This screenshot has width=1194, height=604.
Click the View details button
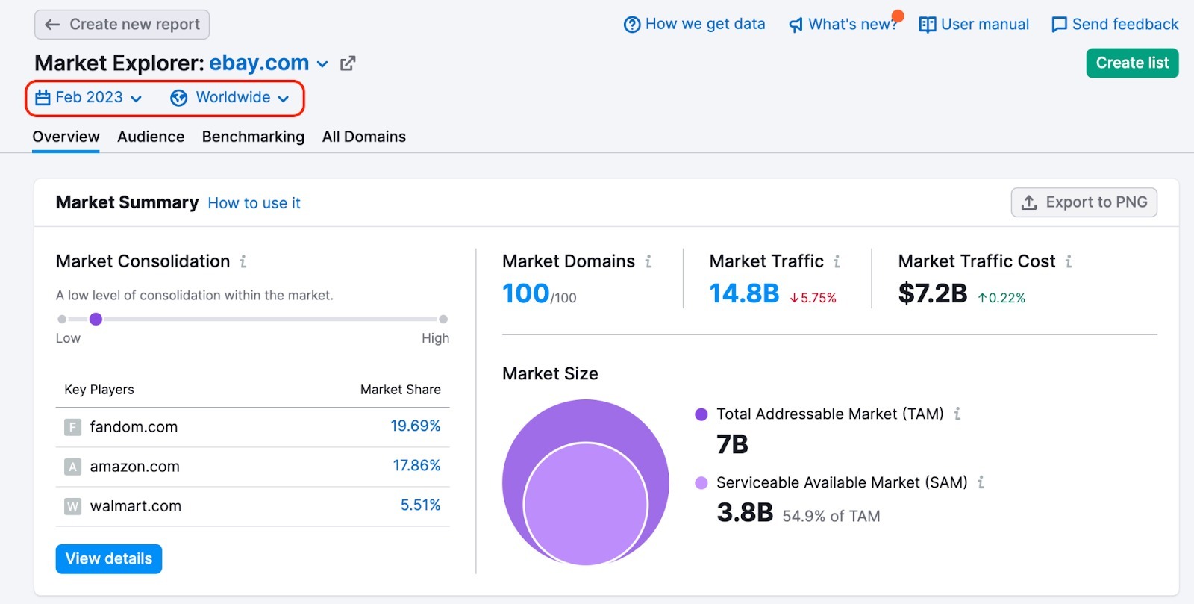(x=109, y=559)
